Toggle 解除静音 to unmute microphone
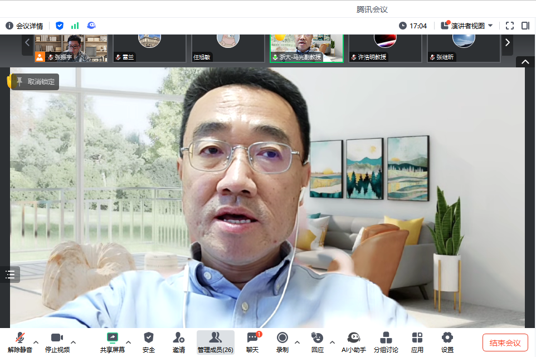Viewport: 536px width, 357px height. coord(20,341)
